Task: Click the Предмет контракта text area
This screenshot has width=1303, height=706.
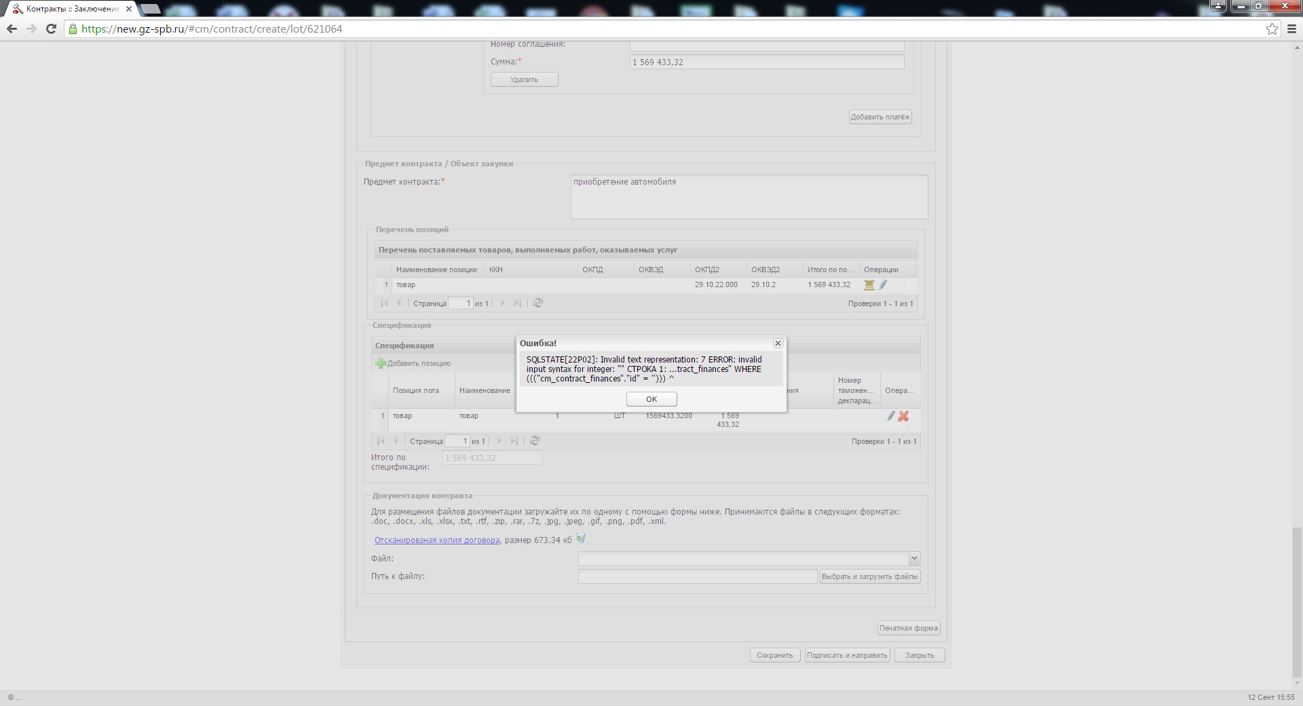Action: [x=749, y=197]
